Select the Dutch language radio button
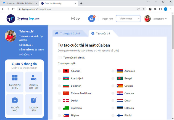Viewport: 174px width, 120px height. click(113, 100)
